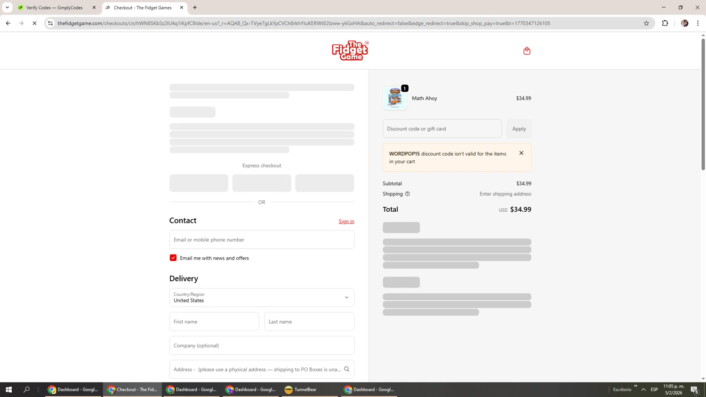Open taskbar clock showing 11:05 p. m.
706x397 pixels.
(674, 389)
